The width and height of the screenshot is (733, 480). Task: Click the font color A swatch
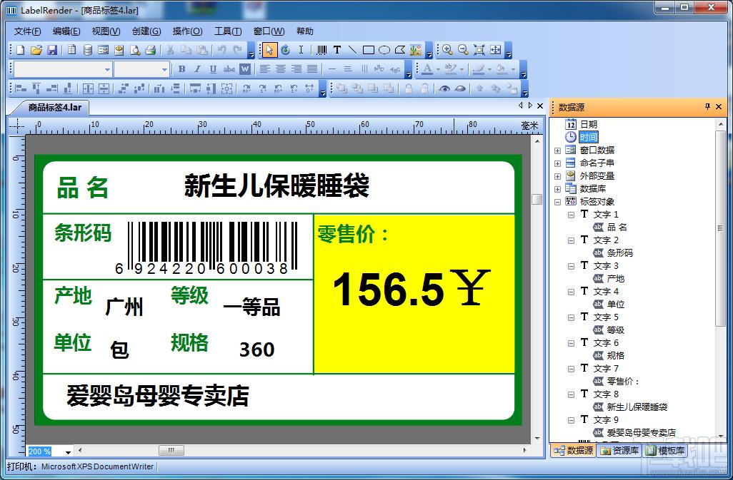pos(427,69)
